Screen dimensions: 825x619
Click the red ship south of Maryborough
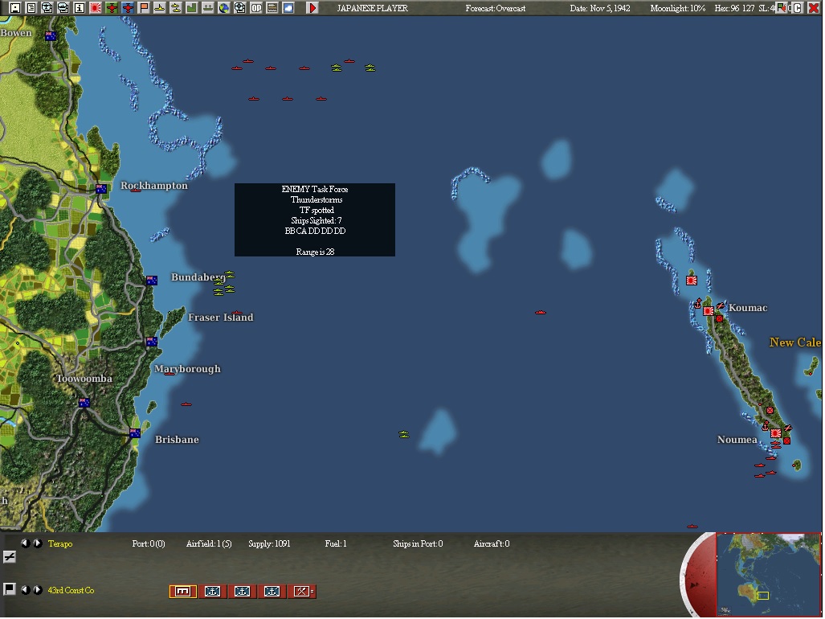point(186,404)
